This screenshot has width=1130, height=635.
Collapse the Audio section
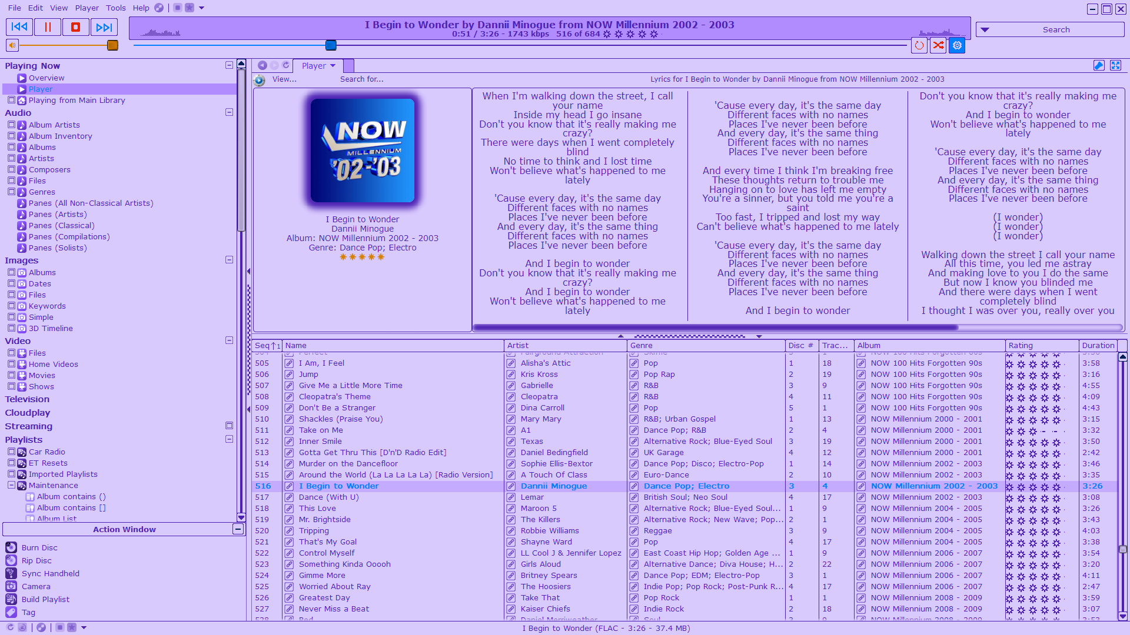(x=229, y=112)
